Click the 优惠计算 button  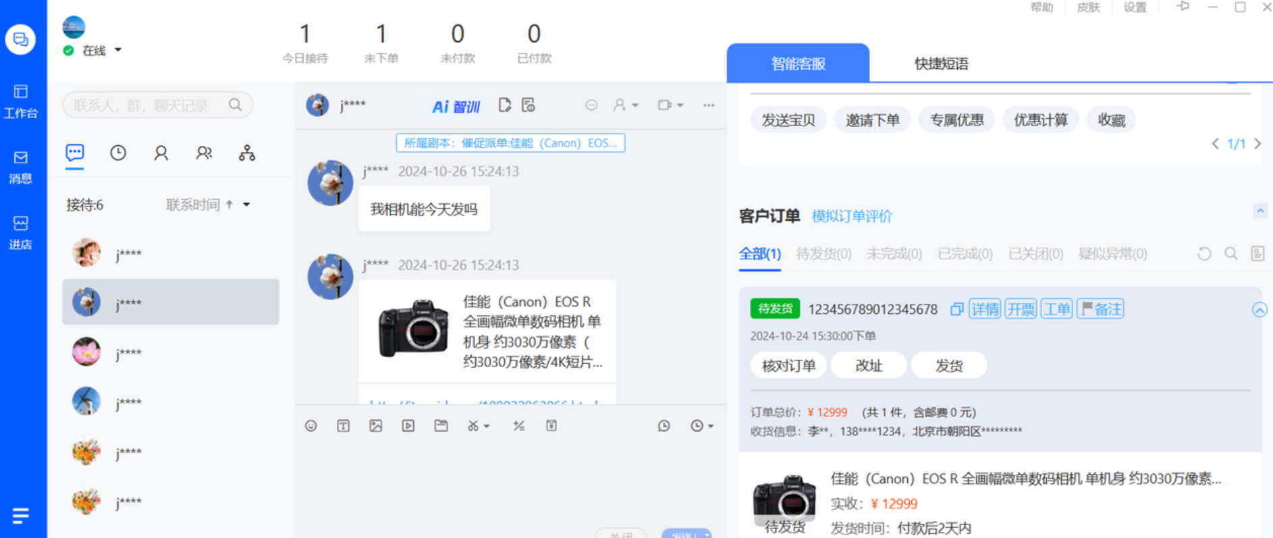[1040, 120]
